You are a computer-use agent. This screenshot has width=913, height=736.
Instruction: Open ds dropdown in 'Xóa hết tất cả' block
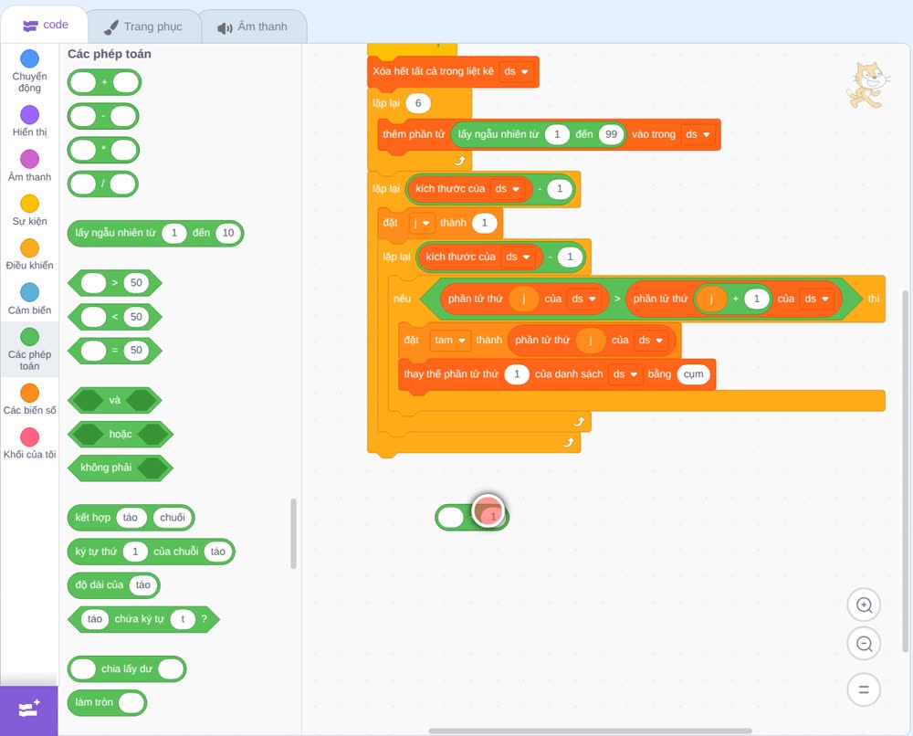(516, 71)
